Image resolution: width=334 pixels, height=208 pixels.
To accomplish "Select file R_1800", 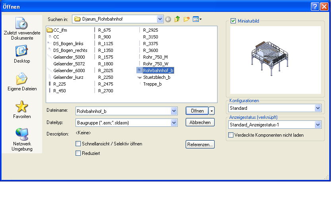I will (106, 64).
